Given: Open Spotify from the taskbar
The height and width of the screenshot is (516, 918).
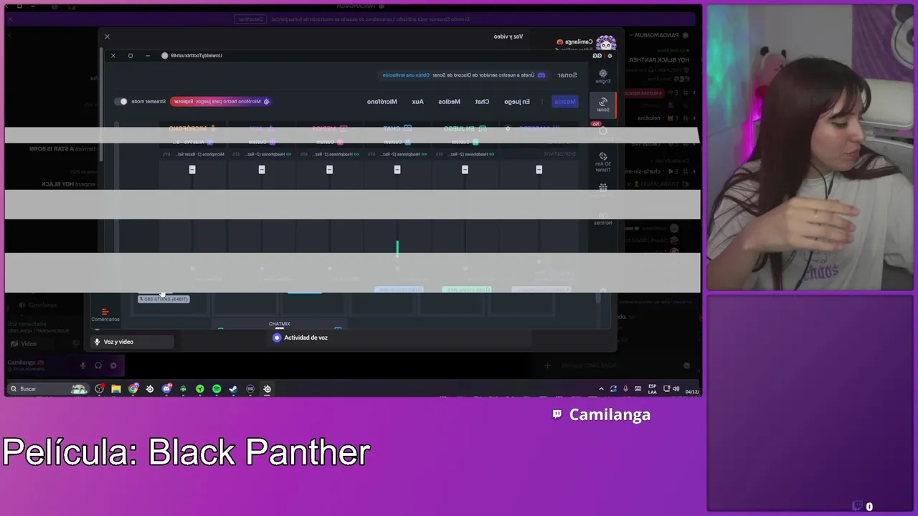Looking at the screenshot, I should click(217, 388).
